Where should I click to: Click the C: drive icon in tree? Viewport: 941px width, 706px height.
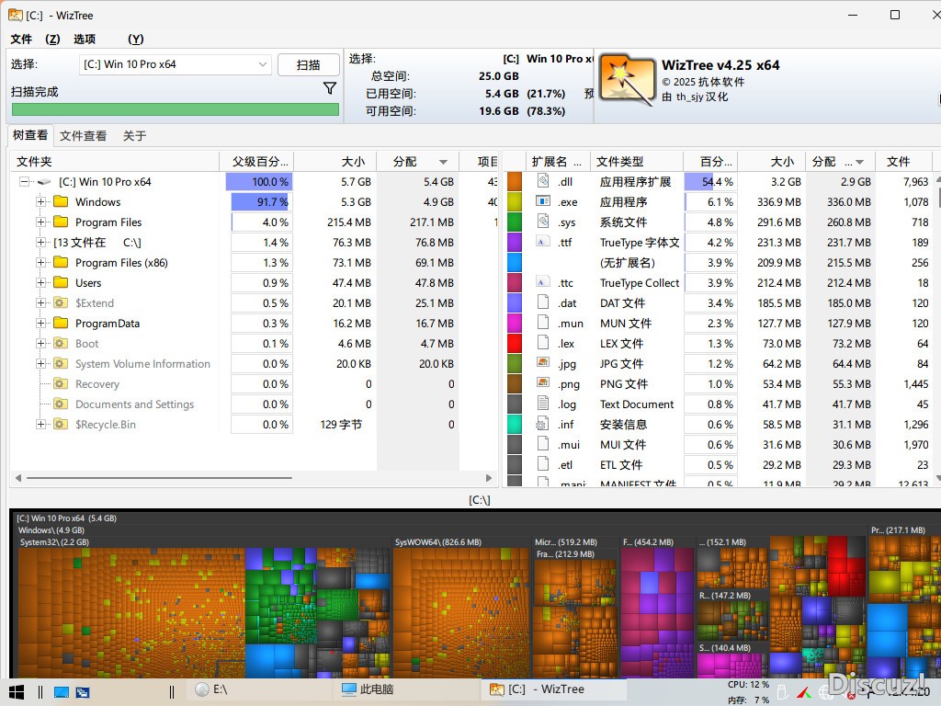44,182
